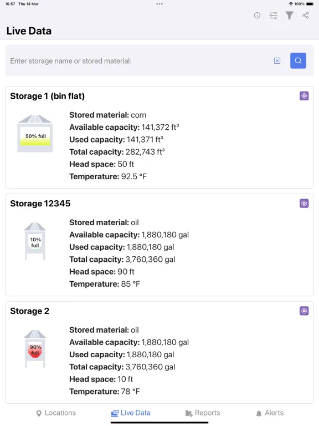
Task: Tap the red 90% full tank thumbnail
Action: 35,349
